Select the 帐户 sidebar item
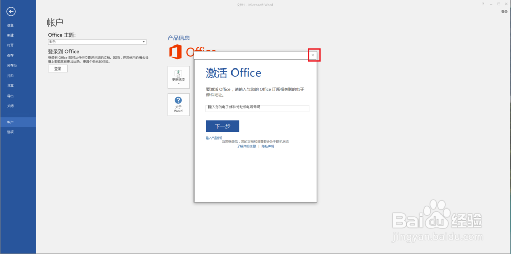The height and width of the screenshot is (254, 511). point(18,122)
